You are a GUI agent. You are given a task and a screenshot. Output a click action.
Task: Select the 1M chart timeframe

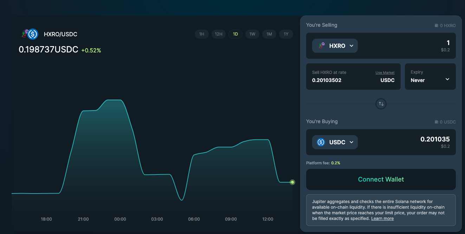[269, 34]
